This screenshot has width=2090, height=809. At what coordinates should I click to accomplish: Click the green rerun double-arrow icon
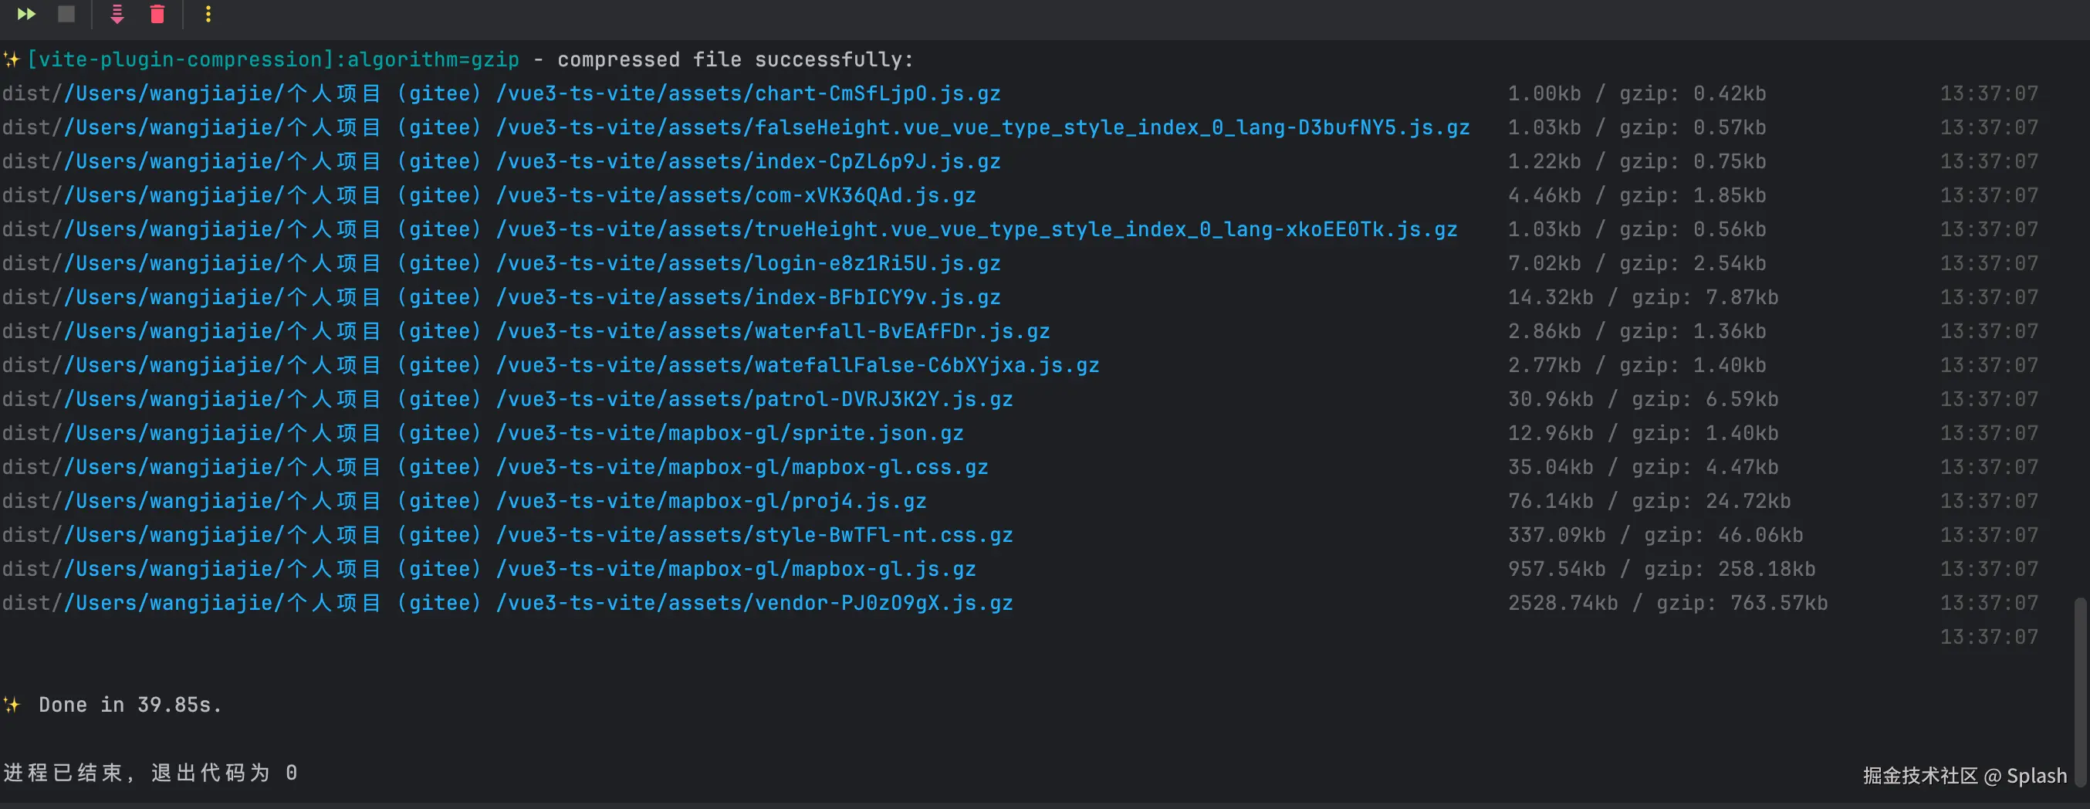pyautogui.click(x=26, y=14)
